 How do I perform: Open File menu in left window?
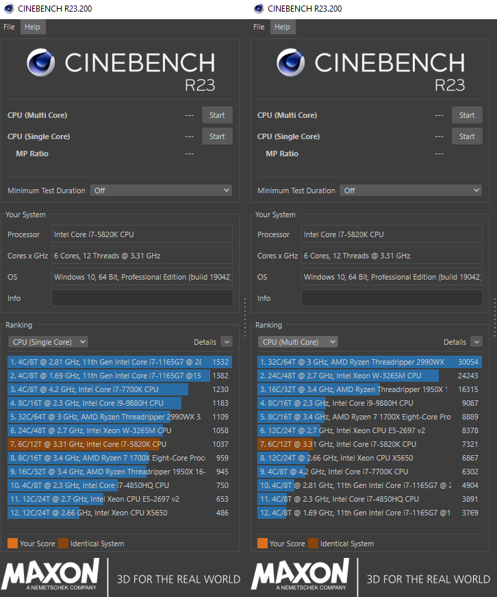(9, 27)
